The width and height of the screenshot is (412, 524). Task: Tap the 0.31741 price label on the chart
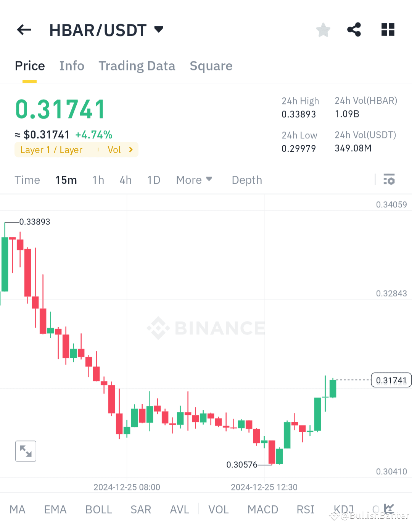tap(391, 380)
